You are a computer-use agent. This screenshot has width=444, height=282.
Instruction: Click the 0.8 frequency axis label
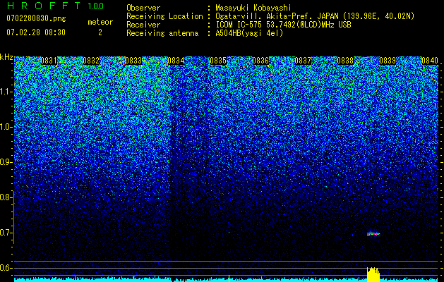[6, 197]
